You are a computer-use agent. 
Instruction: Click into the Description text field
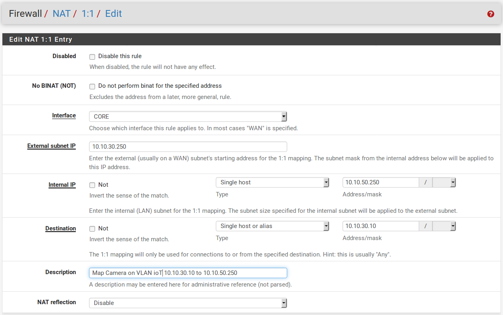click(188, 273)
